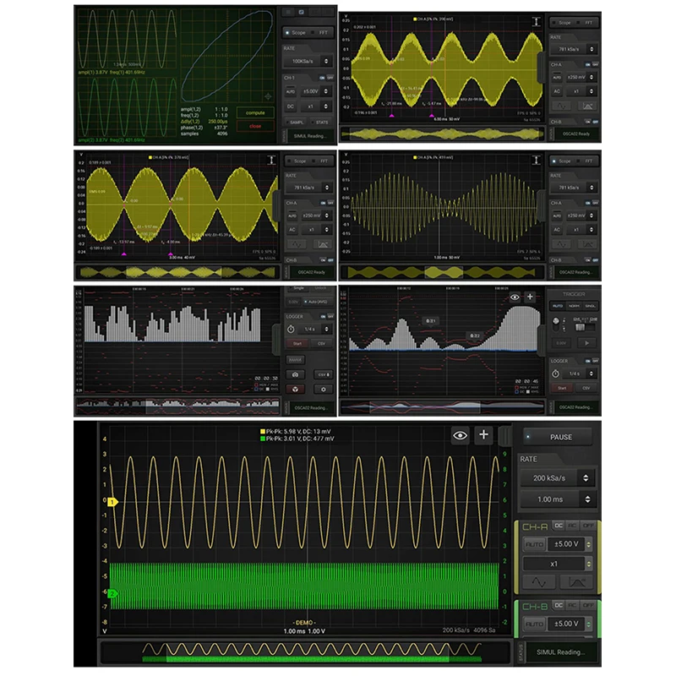The width and height of the screenshot is (676, 676).
Task: Switch CH-A to OFF in bottom panel
Action: 587,526
